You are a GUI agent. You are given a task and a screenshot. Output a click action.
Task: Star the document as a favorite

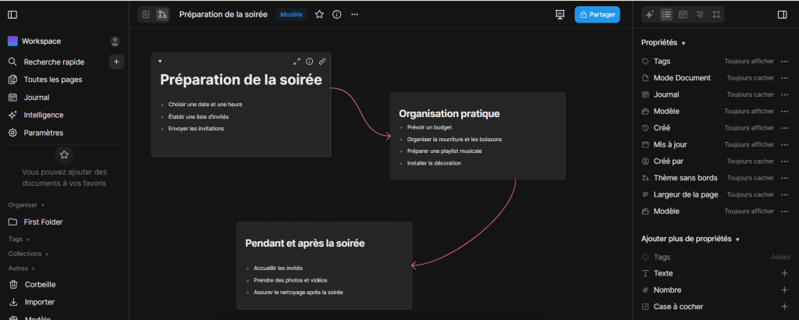319,14
